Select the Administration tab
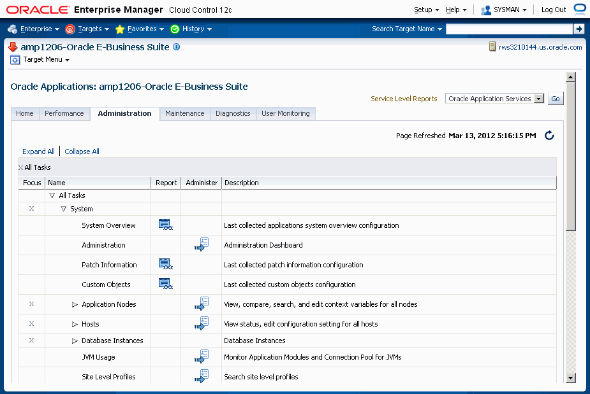The image size is (590, 394). [124, 113]
